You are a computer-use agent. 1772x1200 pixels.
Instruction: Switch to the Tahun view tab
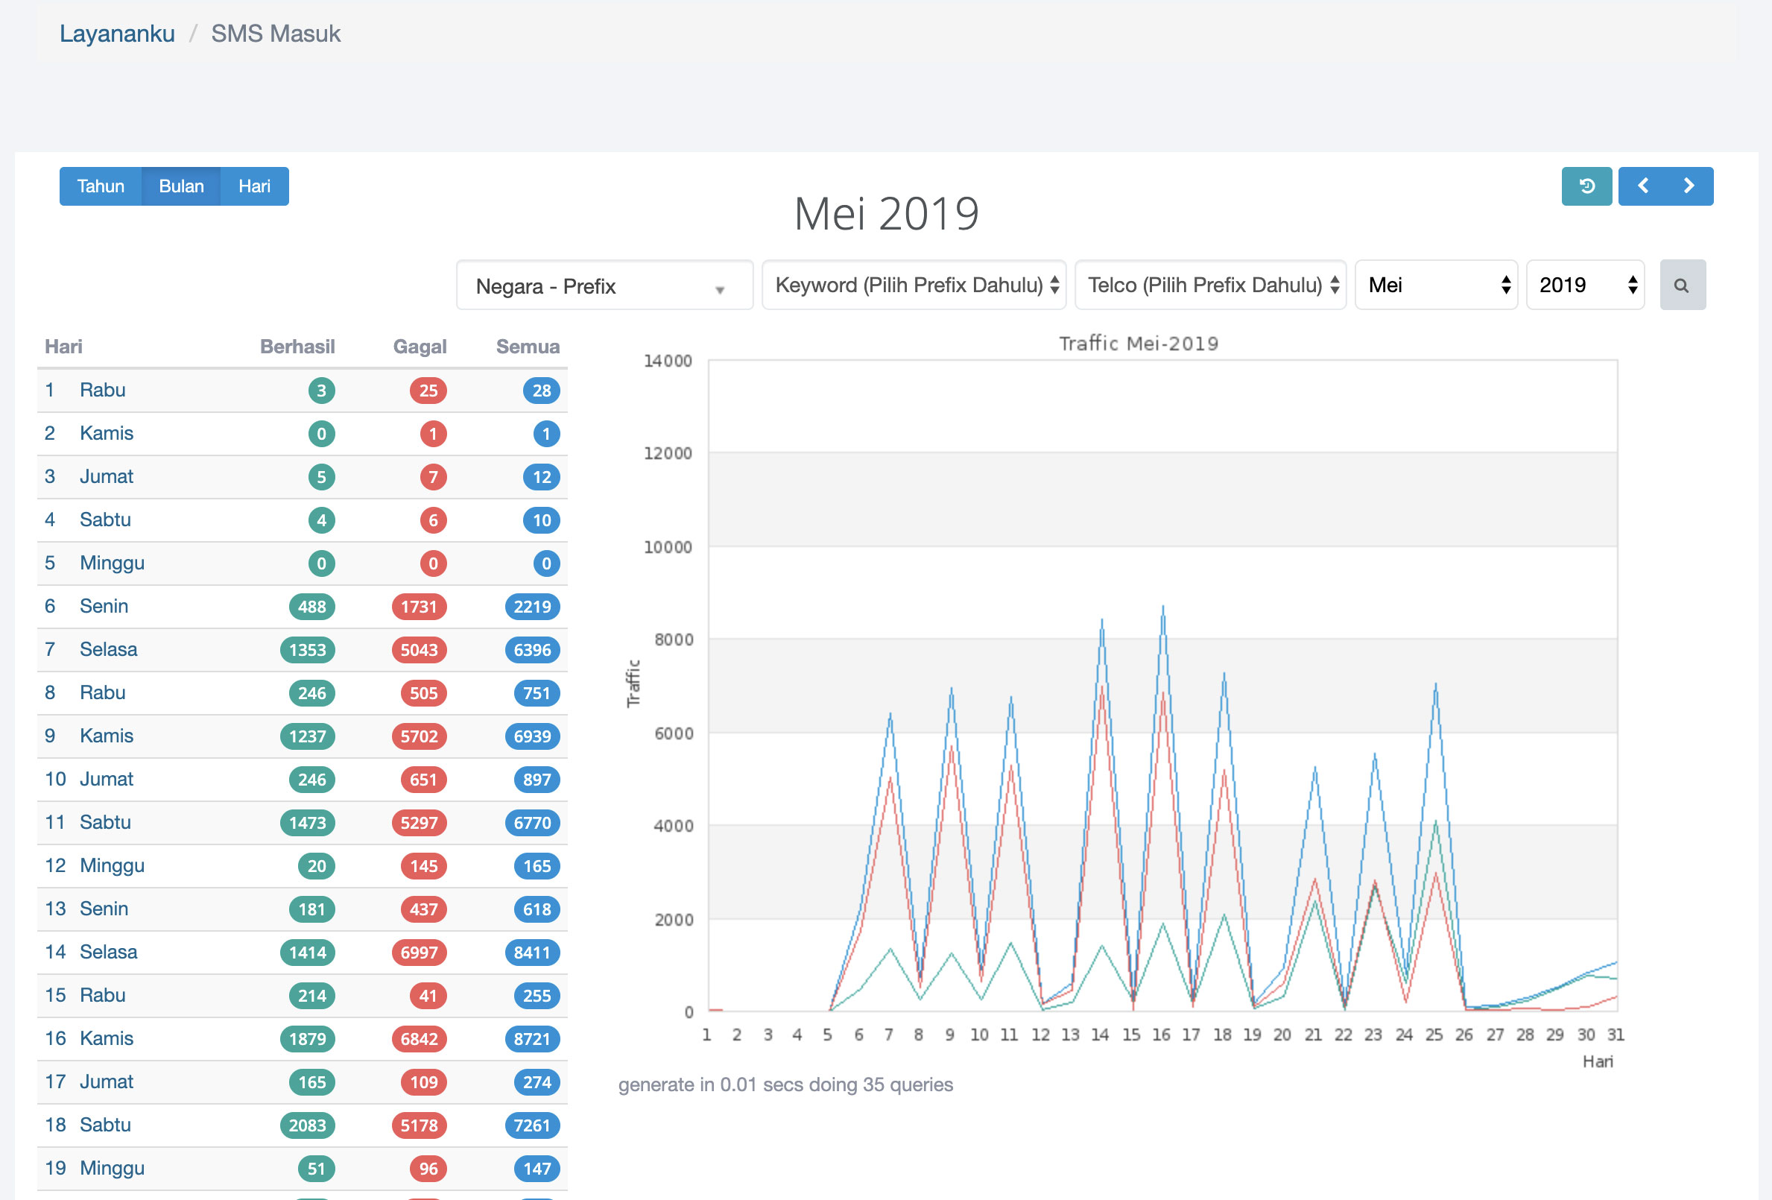coord(101,186)
